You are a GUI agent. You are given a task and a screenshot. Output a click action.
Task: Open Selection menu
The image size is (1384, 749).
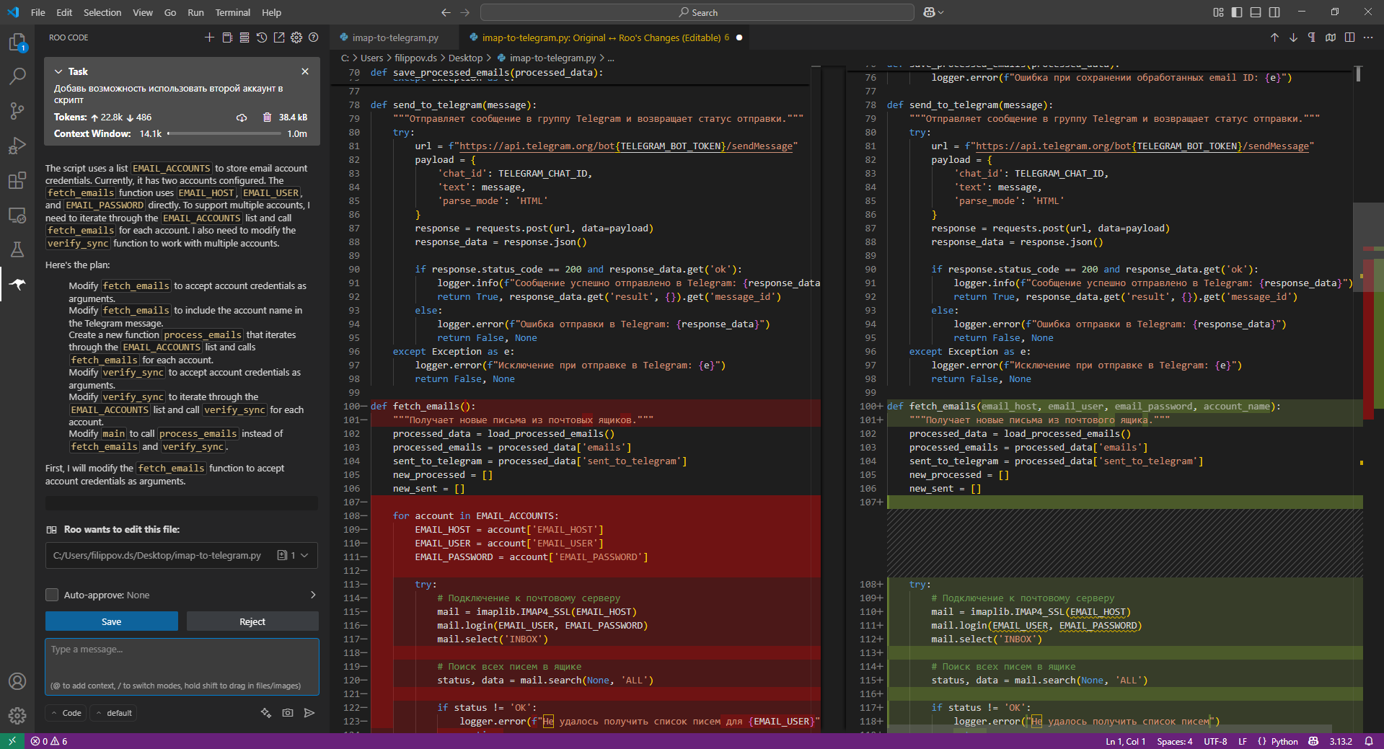click(102, 12)
